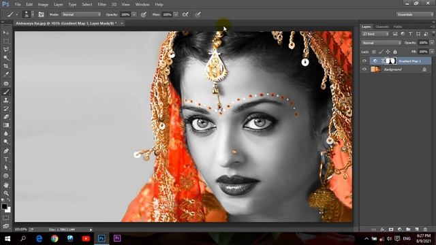436x245 pixels.
Task: Click the Gradient Map 1 layer mask thumbnail
Action: [x=391, y=61]
